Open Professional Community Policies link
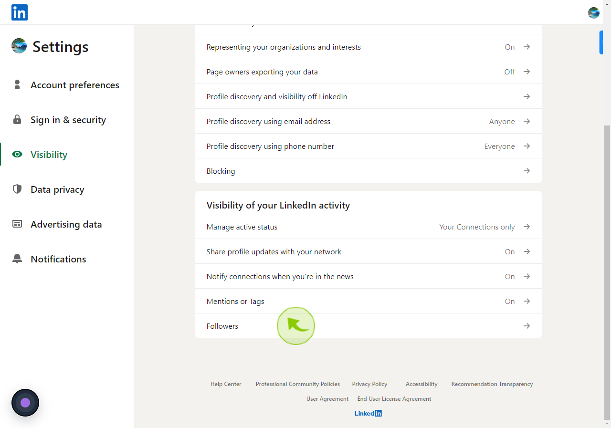The image size is (611, 428). (x=298, y=384)
